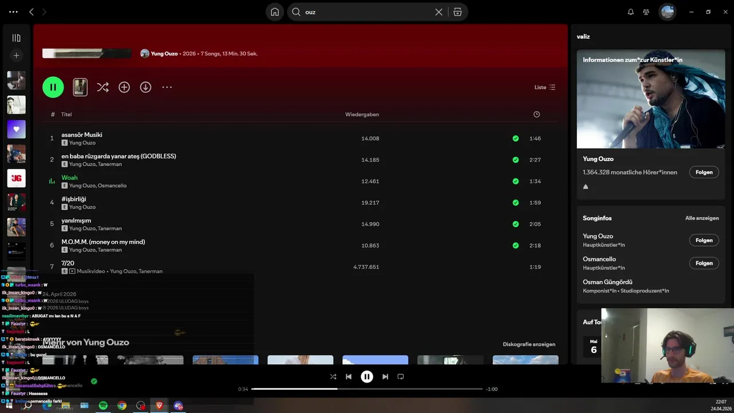The height and width of the screenshot is (413, 734).
Task: Seek using the playback progress bar
Action: 367,389
